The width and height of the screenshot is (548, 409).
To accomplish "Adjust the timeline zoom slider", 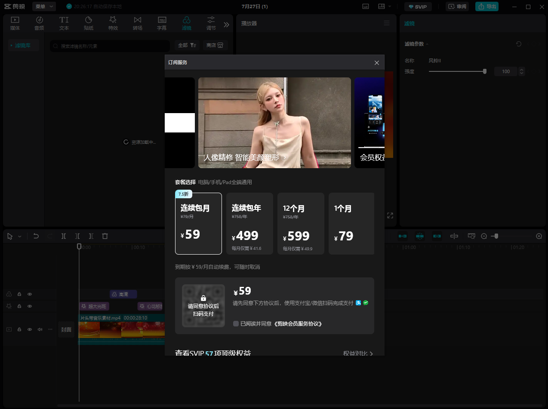I will click(511, 236).
